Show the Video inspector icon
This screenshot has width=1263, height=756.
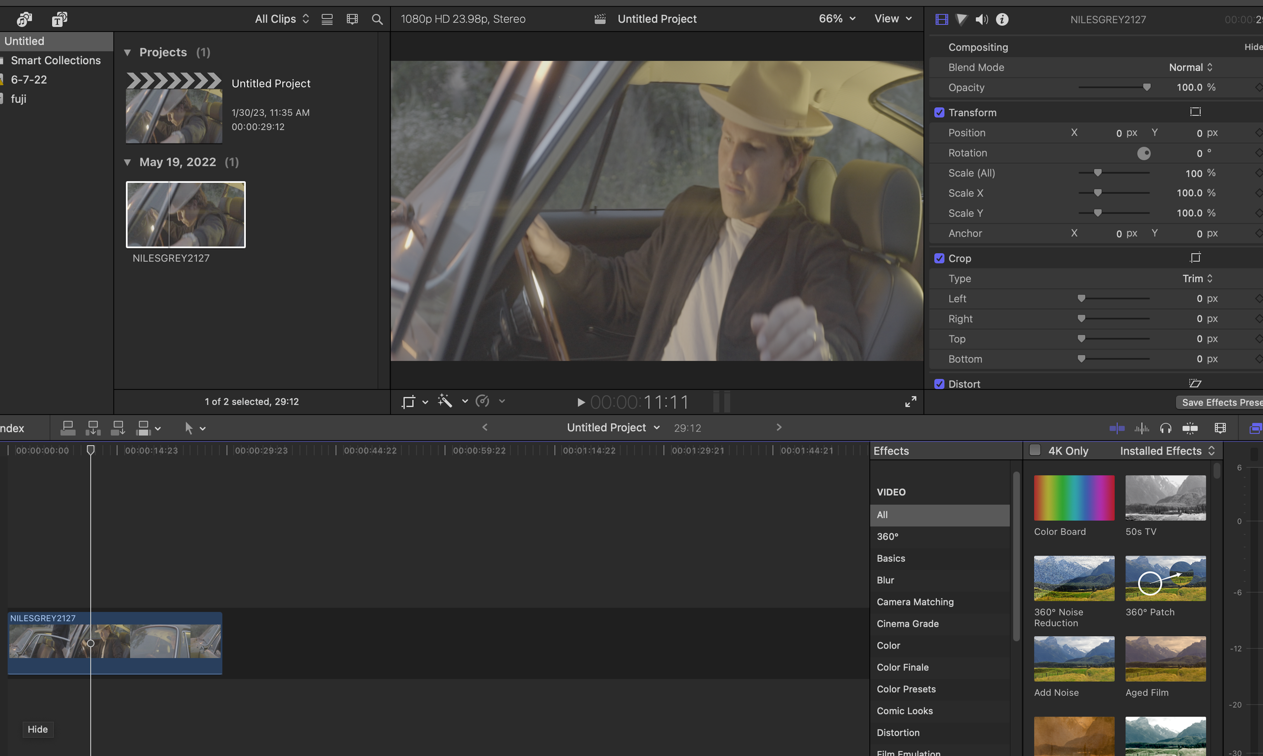(941, 19)
